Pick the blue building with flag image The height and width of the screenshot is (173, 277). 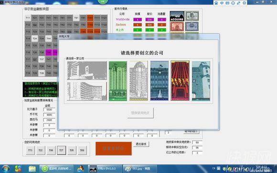pyautogui.click(x=160, y=81)
